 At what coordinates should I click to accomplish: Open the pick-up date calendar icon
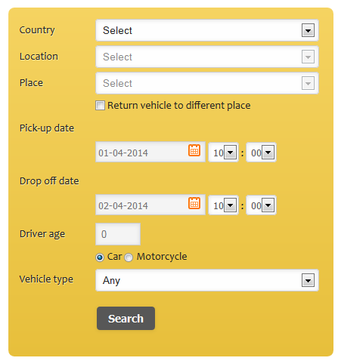coord(194,150)
